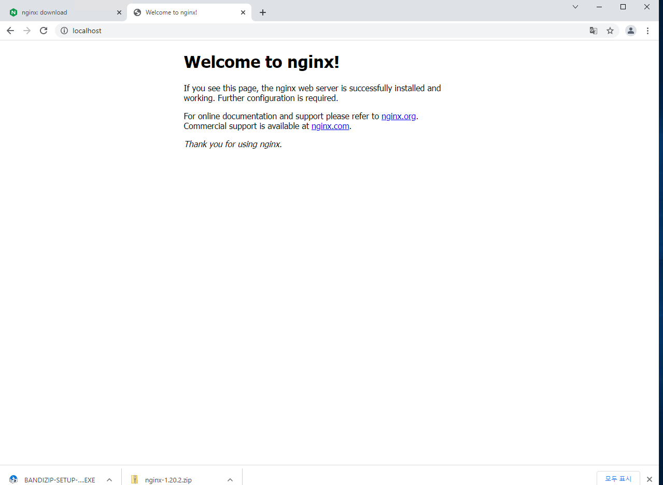Expand options for nginx-1.20.2.zip download
This screenshot has height=485, width=663.
click(230, 480)
